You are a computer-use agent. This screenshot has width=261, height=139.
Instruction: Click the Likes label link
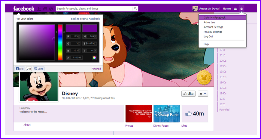click(x=184, y=126)
